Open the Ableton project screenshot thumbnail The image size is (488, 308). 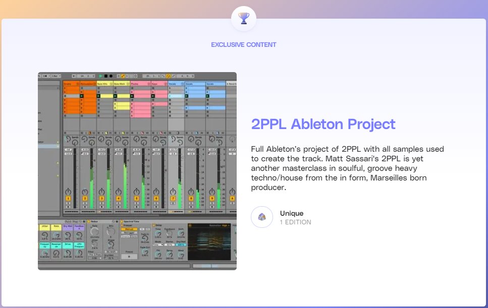[x=137, y=171]
